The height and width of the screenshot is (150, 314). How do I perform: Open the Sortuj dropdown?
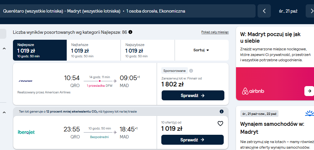tap(201, 50)
